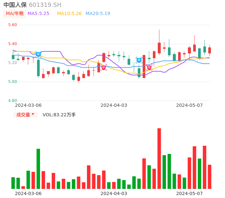Click the 4.80 price axis label
Screen dimensions: 225x198
point(12,101)
